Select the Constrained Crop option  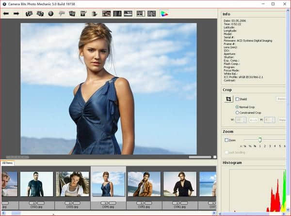pyautogui.click(x=237, y=112)
